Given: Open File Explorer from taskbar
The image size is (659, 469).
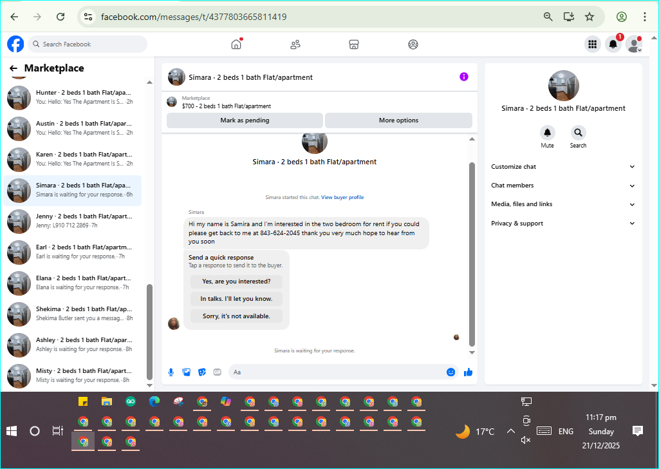Looking at the screenshot, I should (107, 402).
